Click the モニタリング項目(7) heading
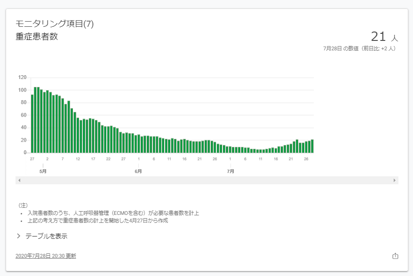 pos(55,24)
